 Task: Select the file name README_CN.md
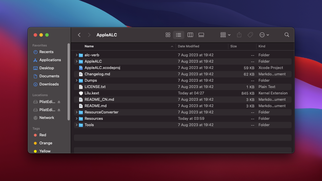click(99, 99)
